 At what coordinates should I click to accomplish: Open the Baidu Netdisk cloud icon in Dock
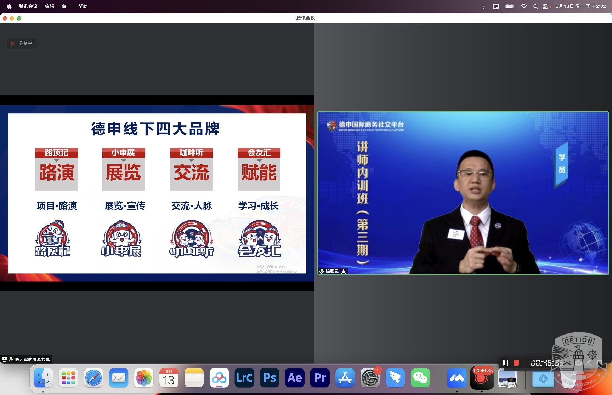point(219,378)
